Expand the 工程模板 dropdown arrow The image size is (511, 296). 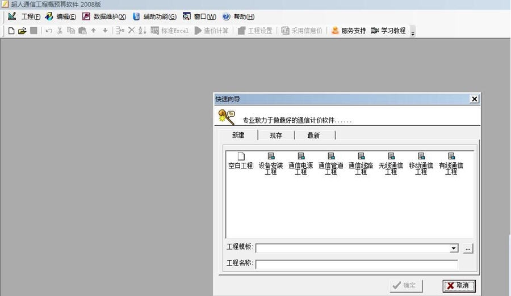pyautogui.click(x=453, y=248)
